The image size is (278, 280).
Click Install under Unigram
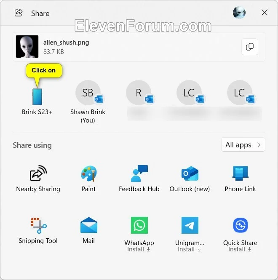click(x=190, y=249)
